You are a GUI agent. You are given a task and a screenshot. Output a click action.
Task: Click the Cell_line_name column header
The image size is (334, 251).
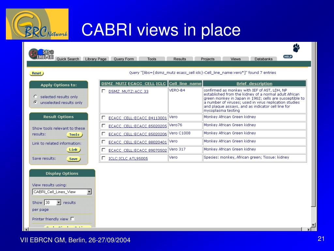[x=185, y=84]
